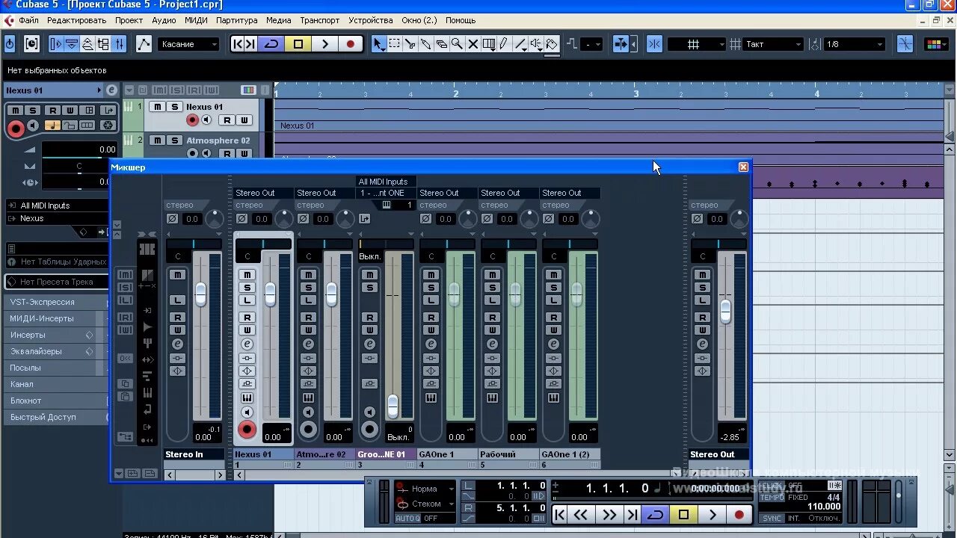Image resolution: width=957 pixels, height=538 pixels.
Task: Select the Line tool
Action: click(x=520, y=44)
